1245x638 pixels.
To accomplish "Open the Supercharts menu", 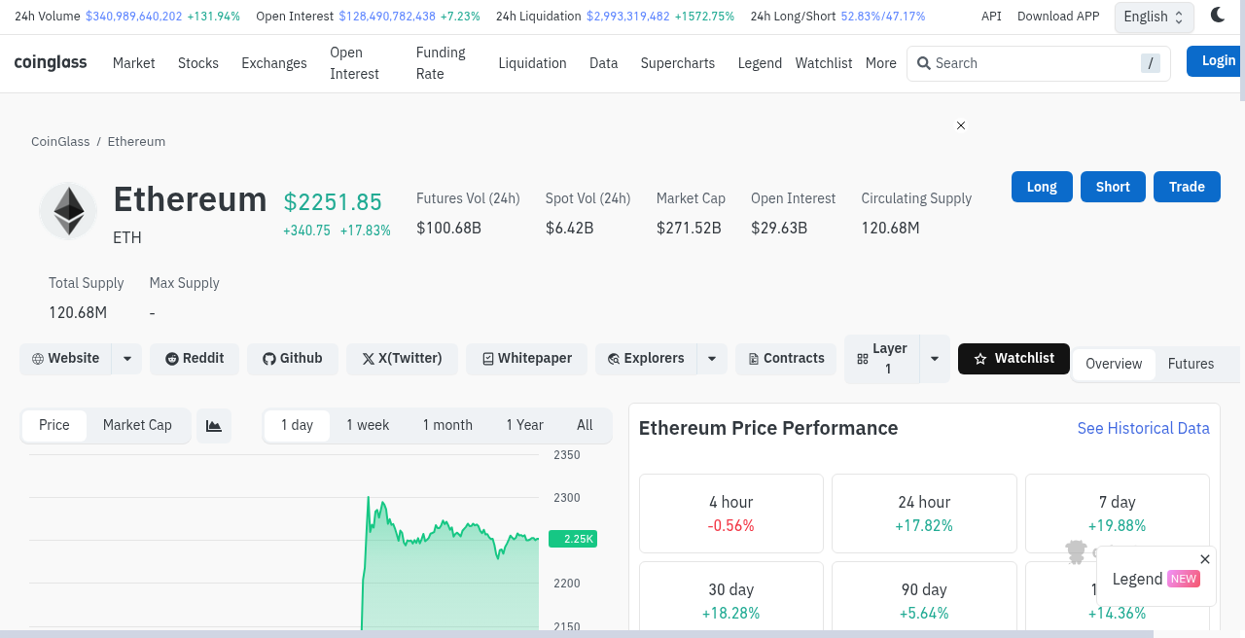I will pyautogui.click(x=678, y=63).
